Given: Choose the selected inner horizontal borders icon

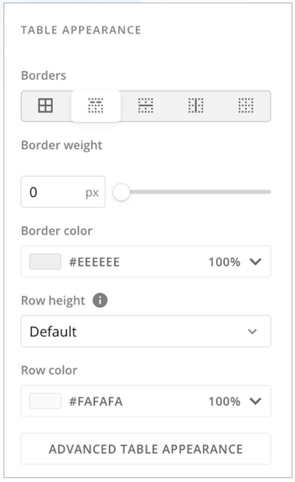Looking at the screenshot, I should (96, 107).
